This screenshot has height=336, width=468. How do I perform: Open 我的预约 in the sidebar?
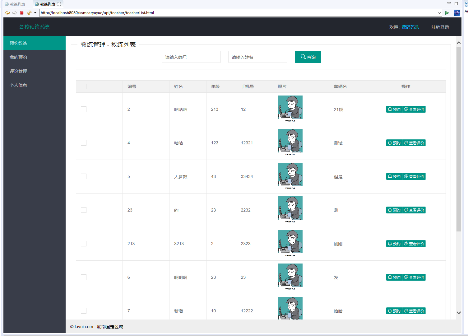coord(18,57)
